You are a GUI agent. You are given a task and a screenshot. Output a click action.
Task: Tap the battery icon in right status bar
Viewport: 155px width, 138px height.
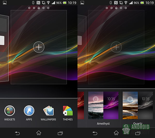pos(142,3)
